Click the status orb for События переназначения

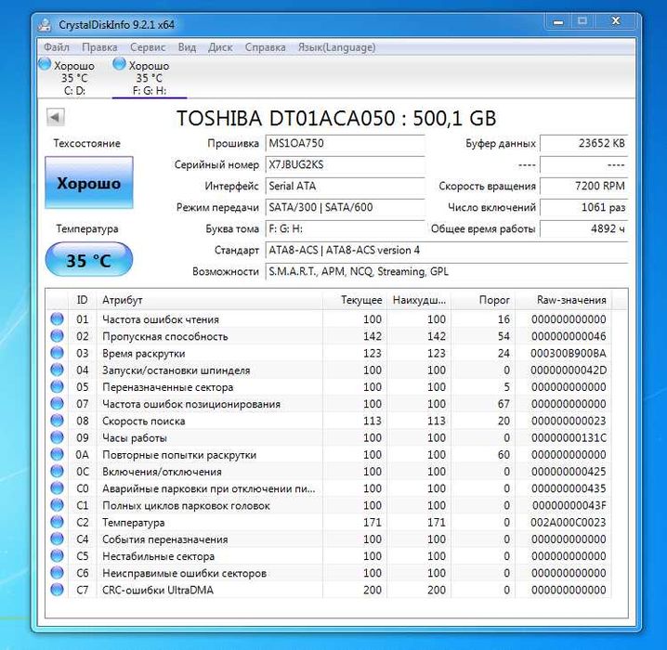[x=57, y=539]
